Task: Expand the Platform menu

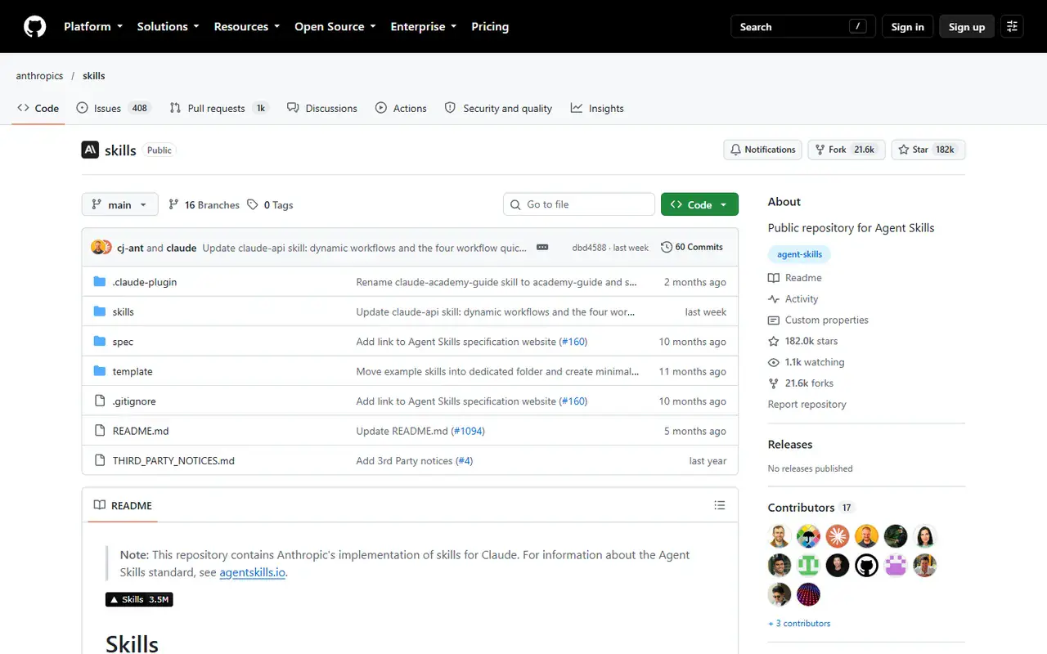Action: [93, 27]
